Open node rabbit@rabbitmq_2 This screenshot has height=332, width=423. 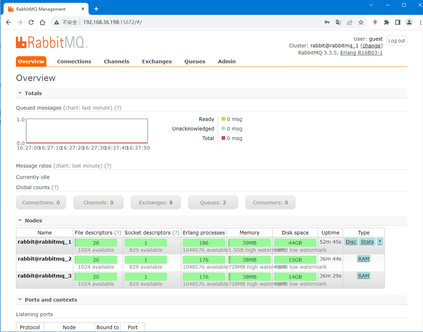click(x=44, y=259)
